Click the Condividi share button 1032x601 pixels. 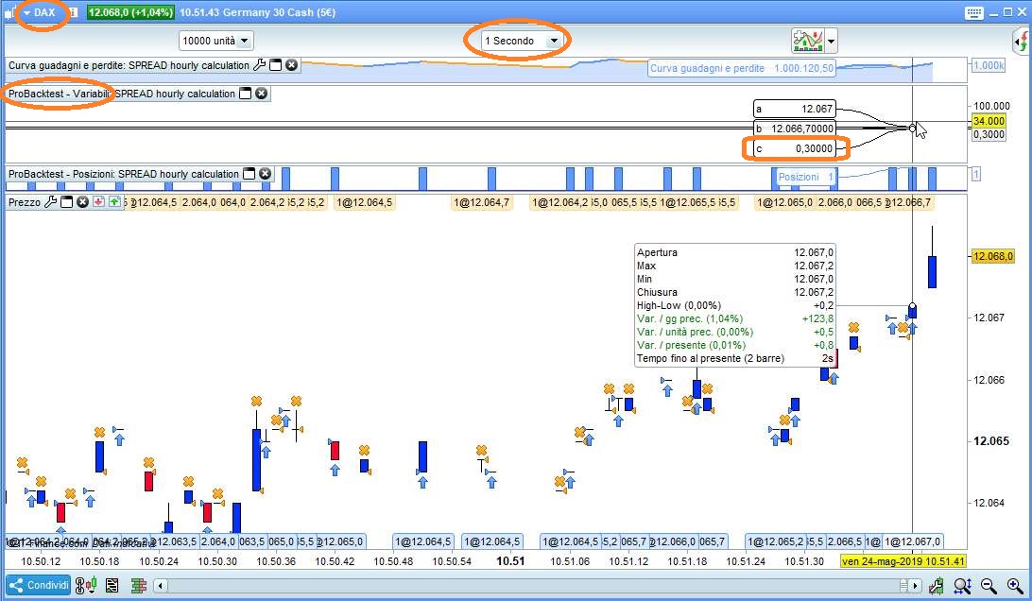point(39,585)
